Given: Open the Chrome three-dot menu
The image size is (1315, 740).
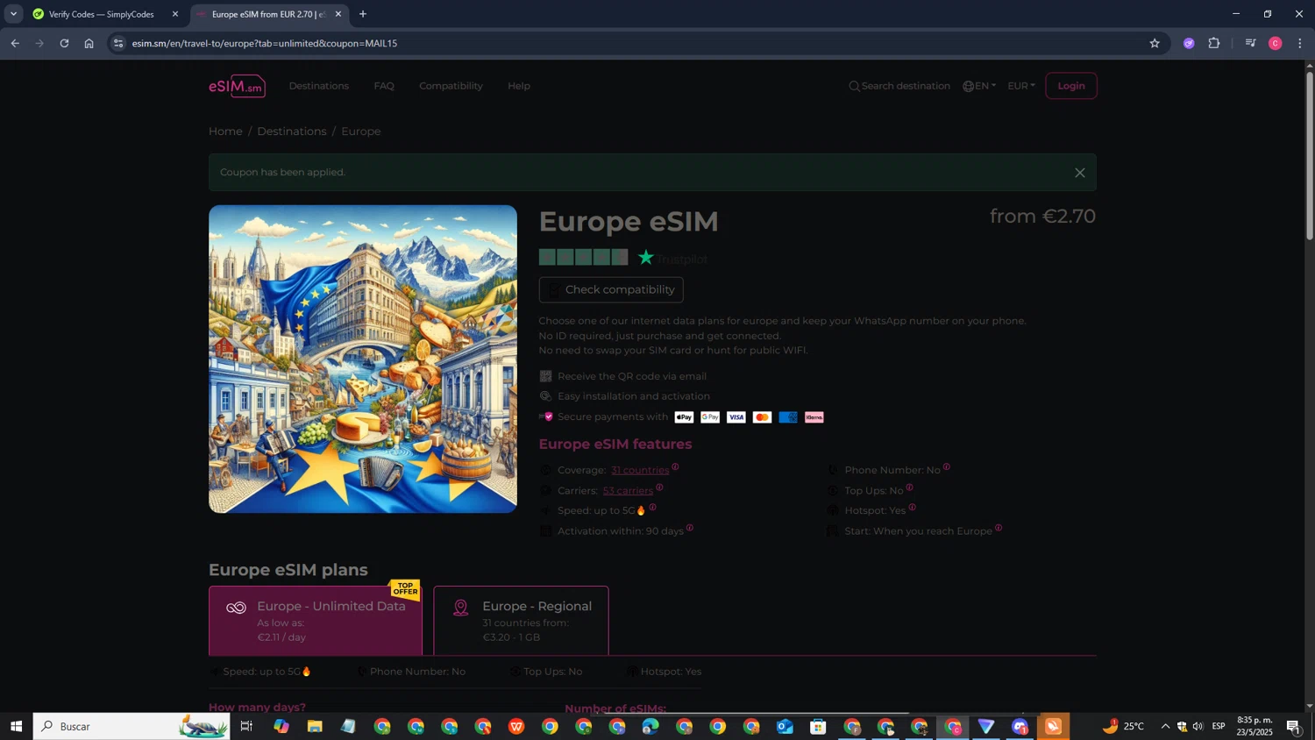Looking at the screenshot, I should coord(1299,43).
